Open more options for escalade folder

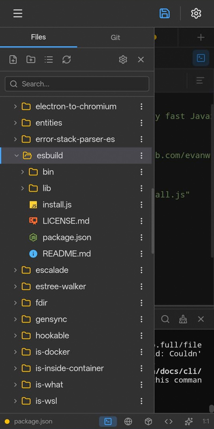(x=141, y=270)
